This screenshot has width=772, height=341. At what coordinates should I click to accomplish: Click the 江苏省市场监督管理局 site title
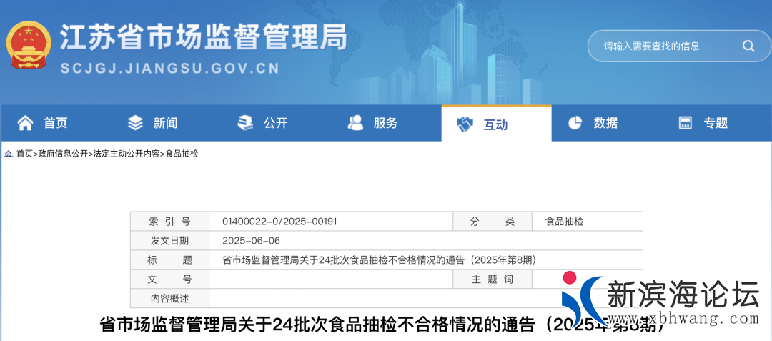click(203, 36)
